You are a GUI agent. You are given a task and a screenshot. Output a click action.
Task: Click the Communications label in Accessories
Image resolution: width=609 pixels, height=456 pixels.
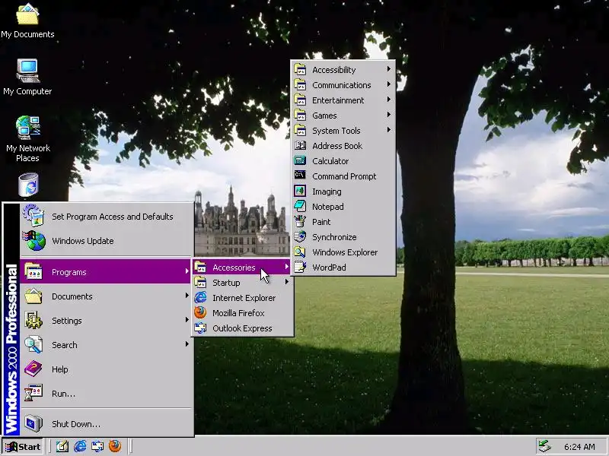pyautogui.click(x=341, y=85)
